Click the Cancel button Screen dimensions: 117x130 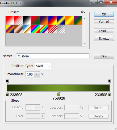coord(104,22)
